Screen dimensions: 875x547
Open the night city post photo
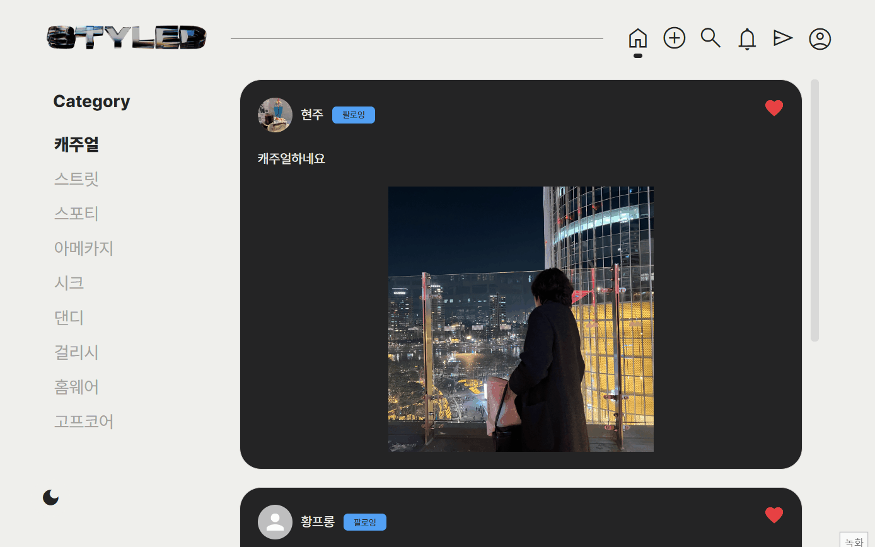pyautogui.click(x=521, y=319)
